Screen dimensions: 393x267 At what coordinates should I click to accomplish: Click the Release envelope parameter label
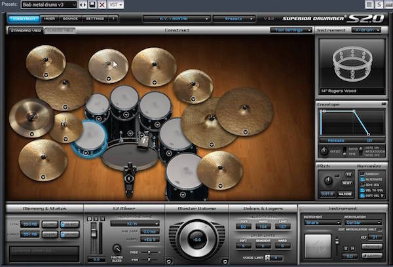point(336,141)
